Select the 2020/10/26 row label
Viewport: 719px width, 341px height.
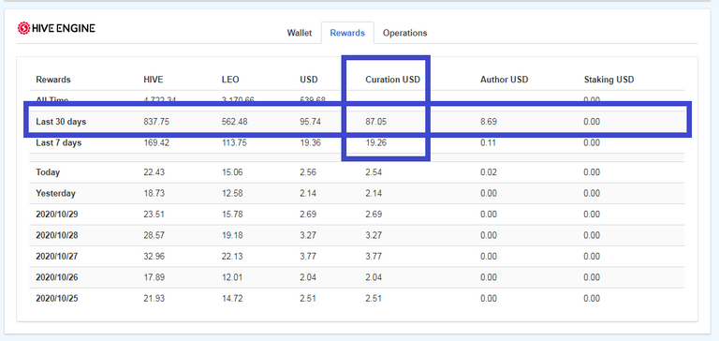(57, 277)
